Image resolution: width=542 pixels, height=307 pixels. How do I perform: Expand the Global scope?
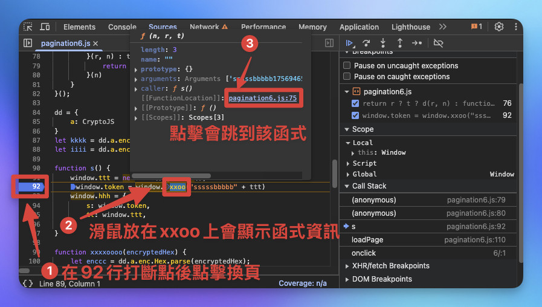pyautogui.click(x=348, y=174)
